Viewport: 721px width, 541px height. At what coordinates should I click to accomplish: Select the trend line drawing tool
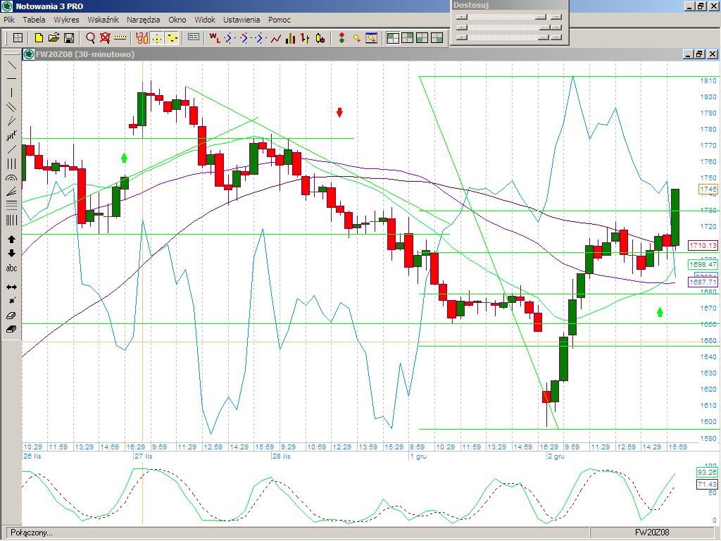pyautogui.click(x=11, y=65)
